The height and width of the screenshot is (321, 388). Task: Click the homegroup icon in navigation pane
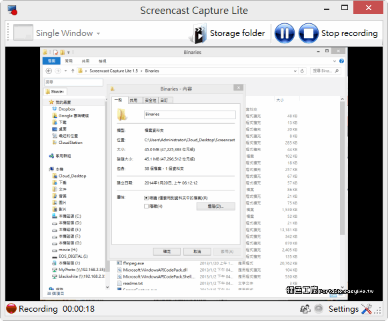coord(51,156)
